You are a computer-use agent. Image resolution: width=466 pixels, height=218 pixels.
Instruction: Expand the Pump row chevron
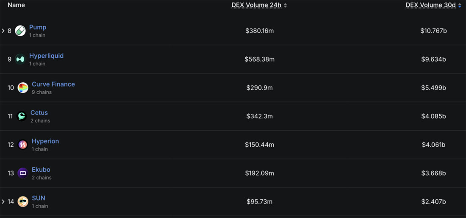(x=3, y=31)
